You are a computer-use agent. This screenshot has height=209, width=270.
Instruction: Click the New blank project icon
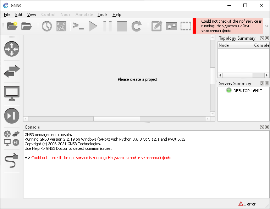pos(12,26)
